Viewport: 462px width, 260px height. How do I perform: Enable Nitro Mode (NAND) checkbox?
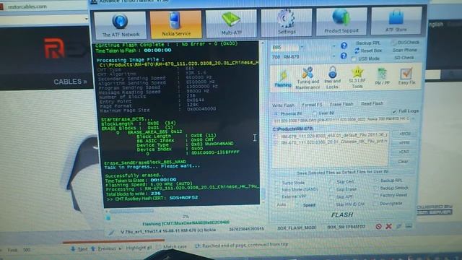277,190
